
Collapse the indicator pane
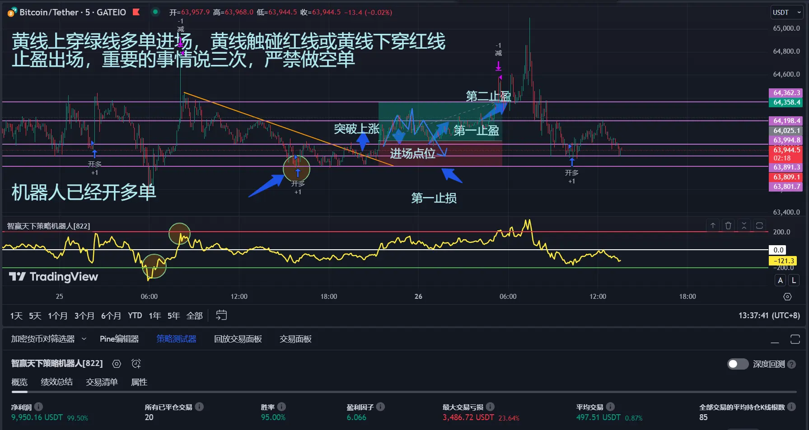tap(744, 225)
